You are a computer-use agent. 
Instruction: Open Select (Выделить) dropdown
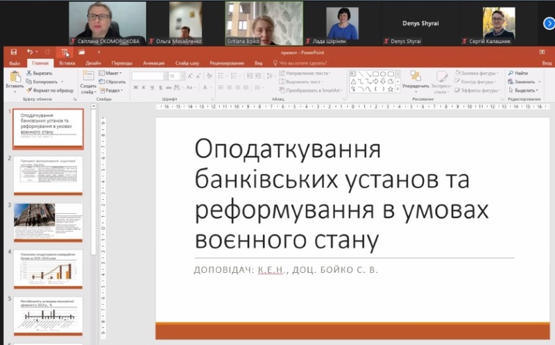[523, 90]
